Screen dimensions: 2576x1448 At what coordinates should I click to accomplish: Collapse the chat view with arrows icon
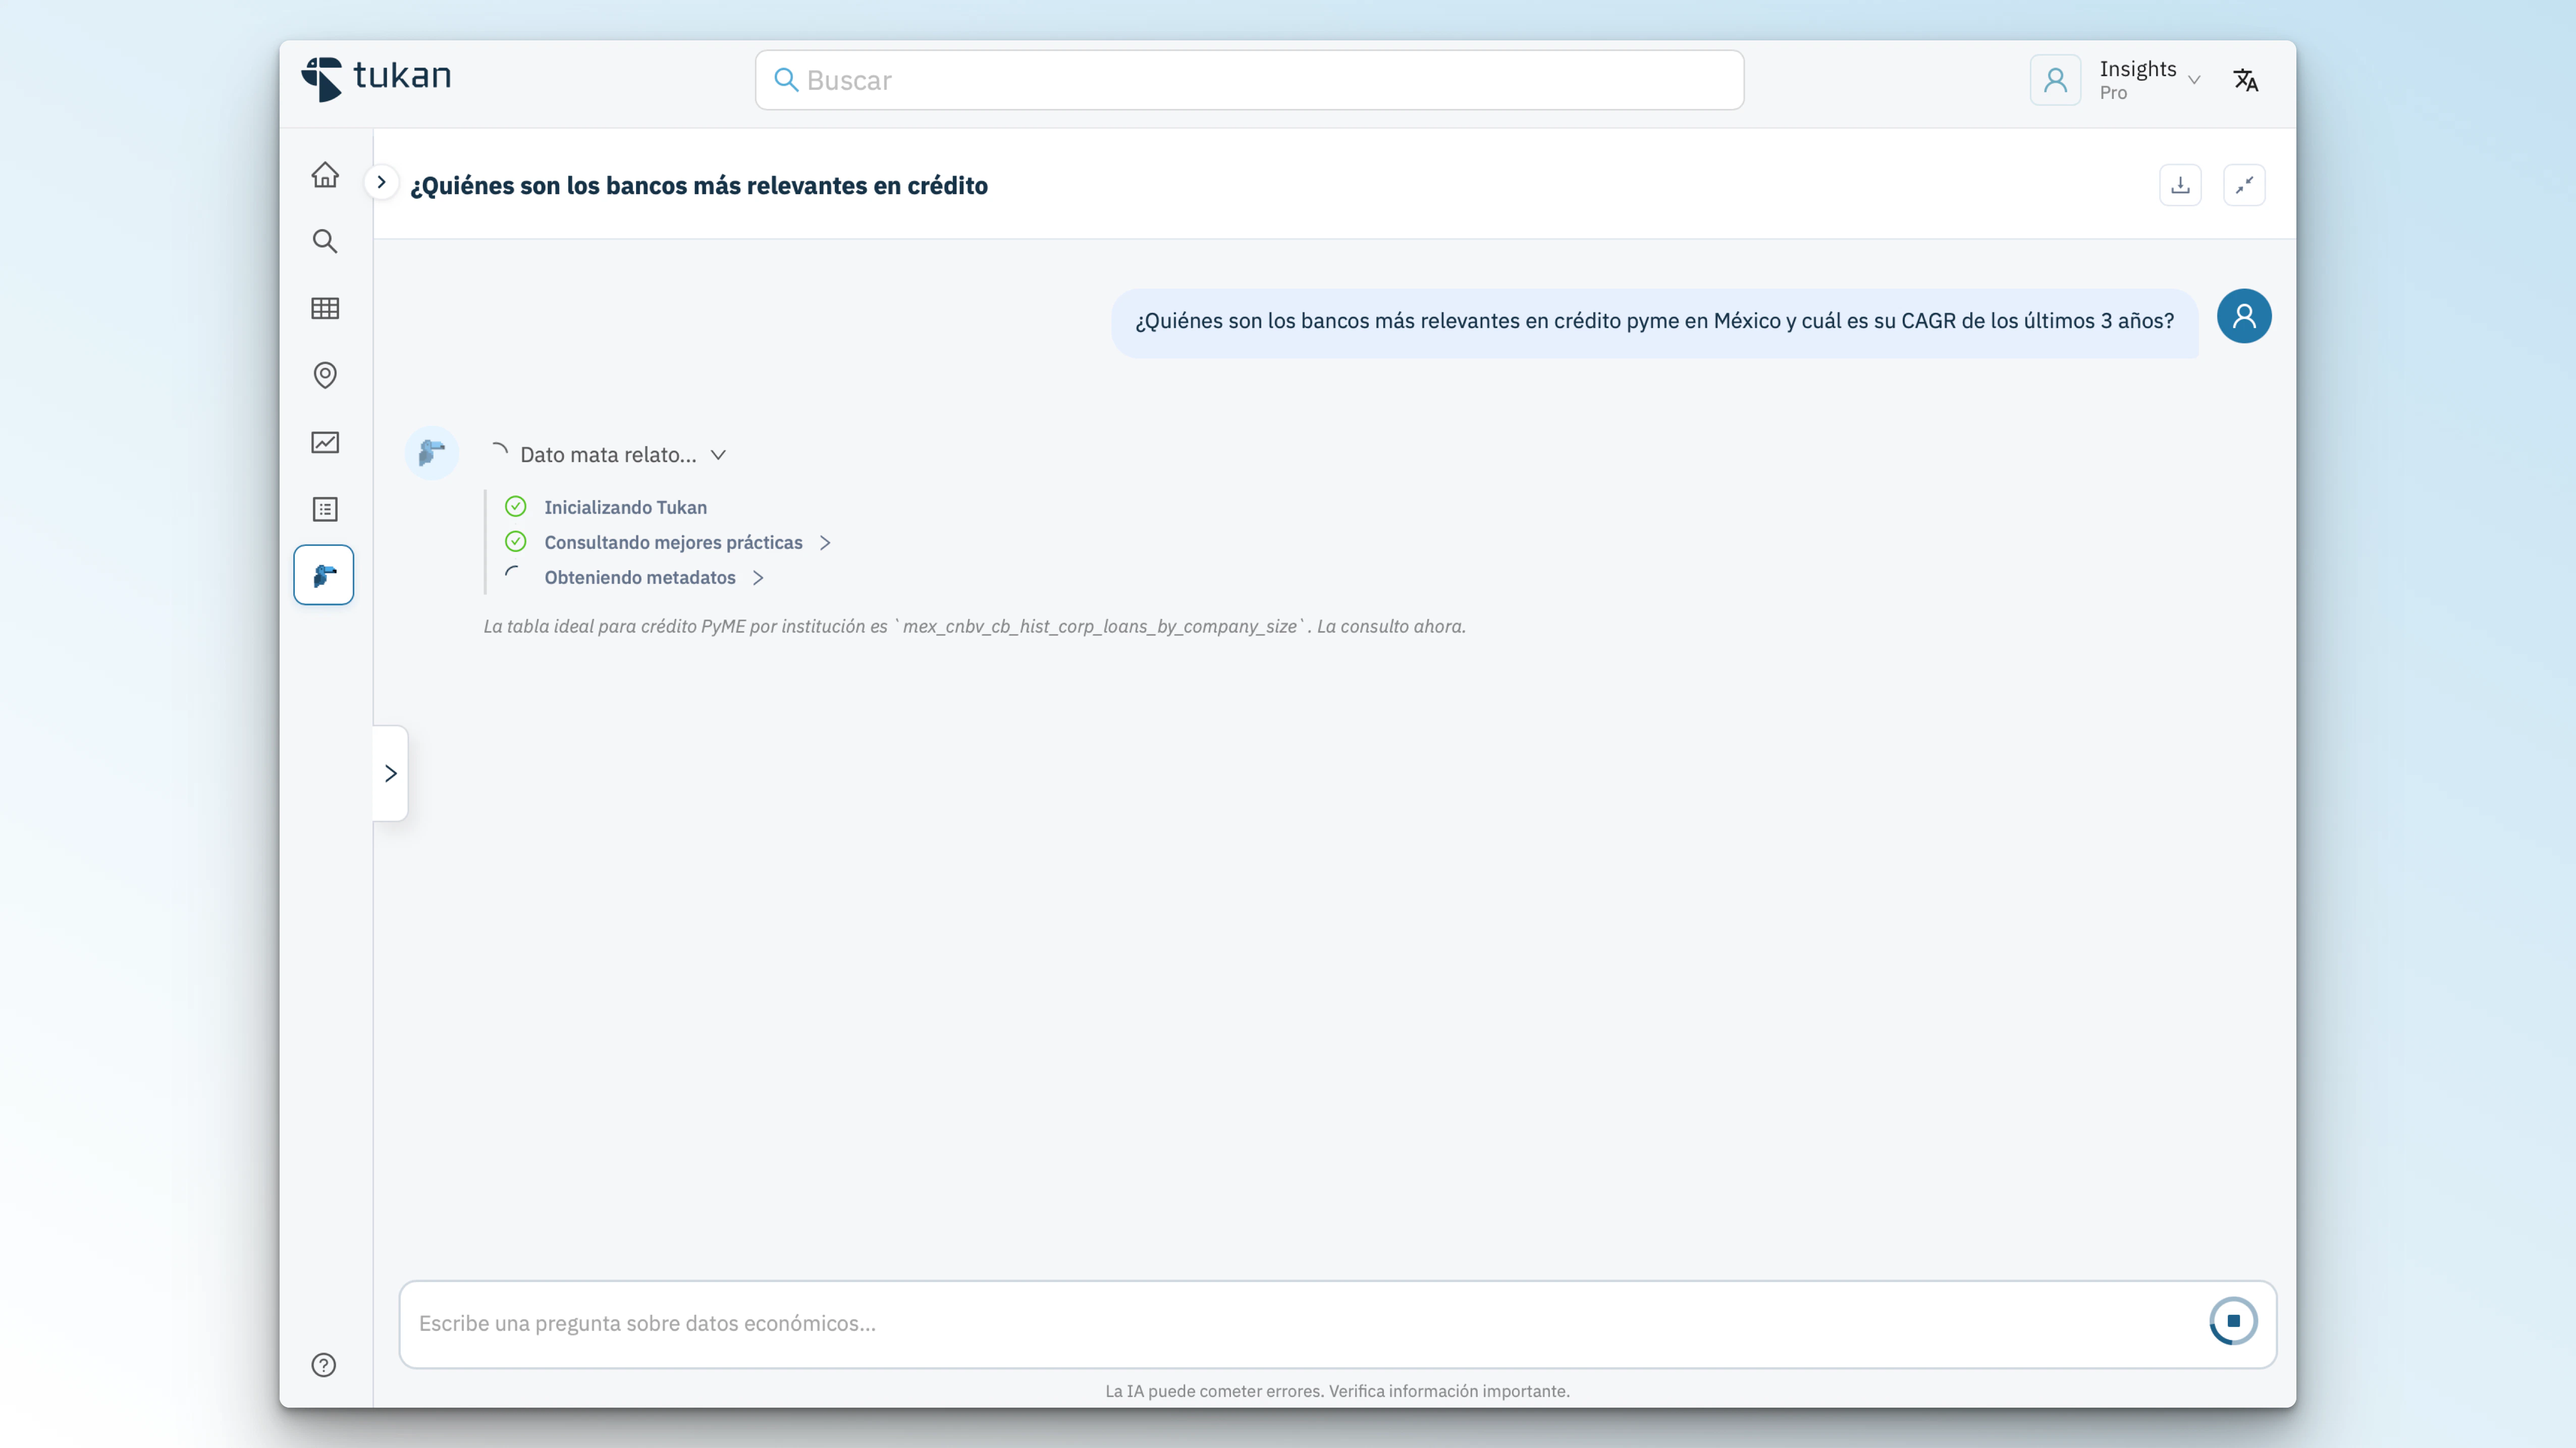pos(2245,185)
